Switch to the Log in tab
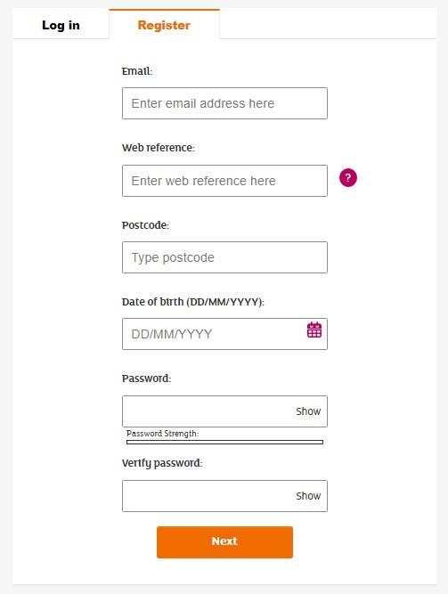Screen dimensions: 448x594 click(x=61, y=25)
